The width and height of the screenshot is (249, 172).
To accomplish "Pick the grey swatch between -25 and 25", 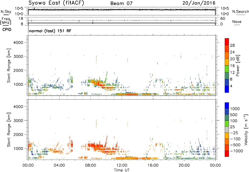I will click(227, 129).
